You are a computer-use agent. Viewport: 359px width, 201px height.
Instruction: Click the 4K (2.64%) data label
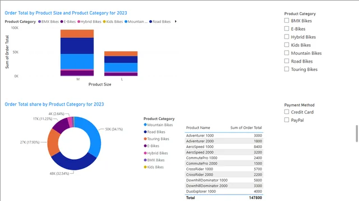tap(56, 114)
